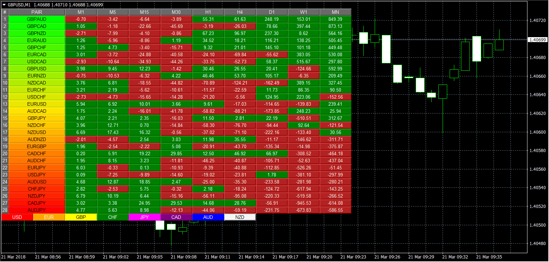This screenshot has height=262, width=549.
Task: Select the white NZD currency button
Action: [x=240, y=217]
